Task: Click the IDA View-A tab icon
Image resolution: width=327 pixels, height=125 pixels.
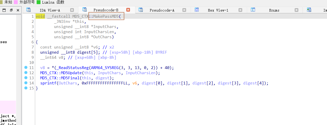Action: pos(28,10)
